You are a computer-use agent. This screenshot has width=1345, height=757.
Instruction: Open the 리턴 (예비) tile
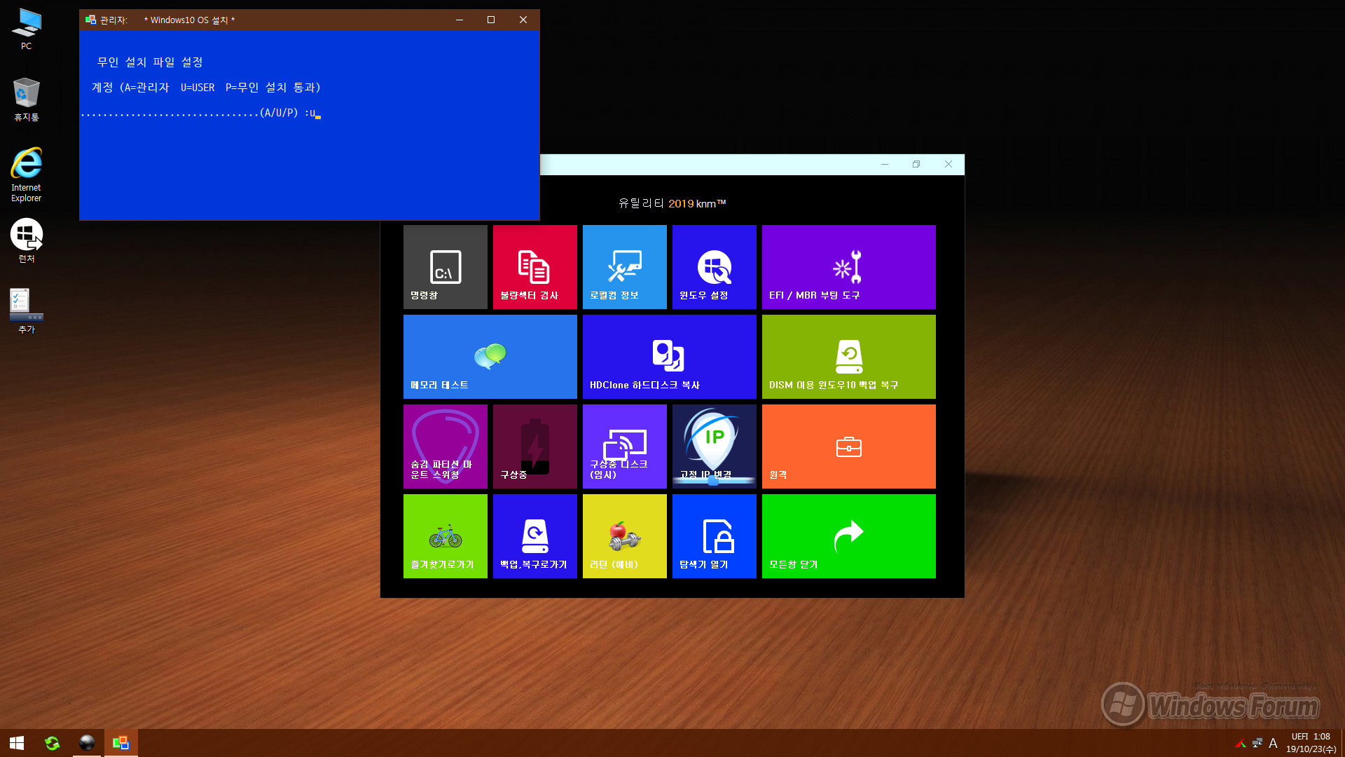[x=625, y=536]
